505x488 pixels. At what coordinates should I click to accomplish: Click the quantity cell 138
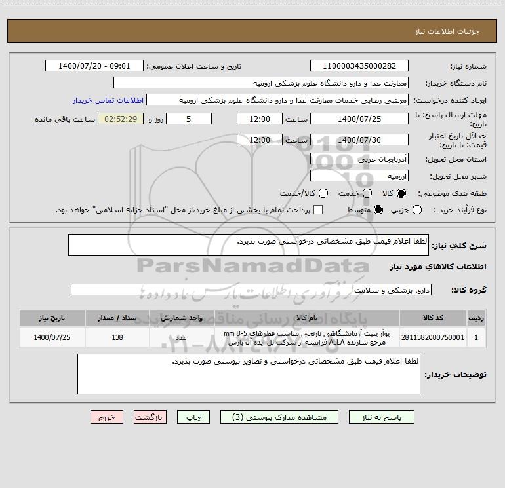click(117, 337)
